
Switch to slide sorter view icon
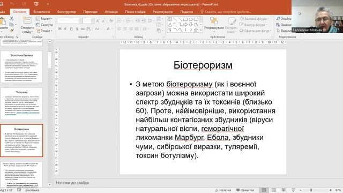click(274, 190)
